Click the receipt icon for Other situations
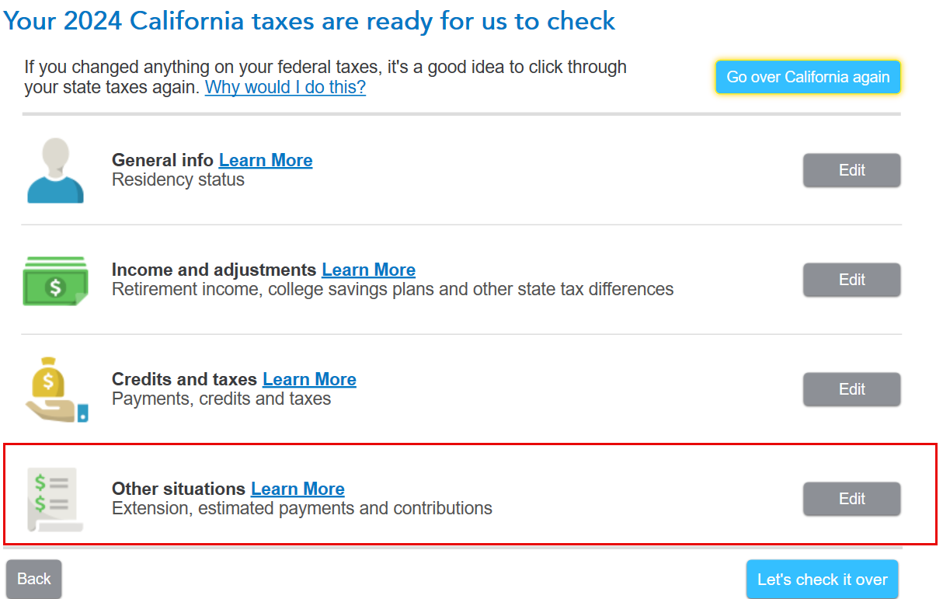 (x=54, y=499)
